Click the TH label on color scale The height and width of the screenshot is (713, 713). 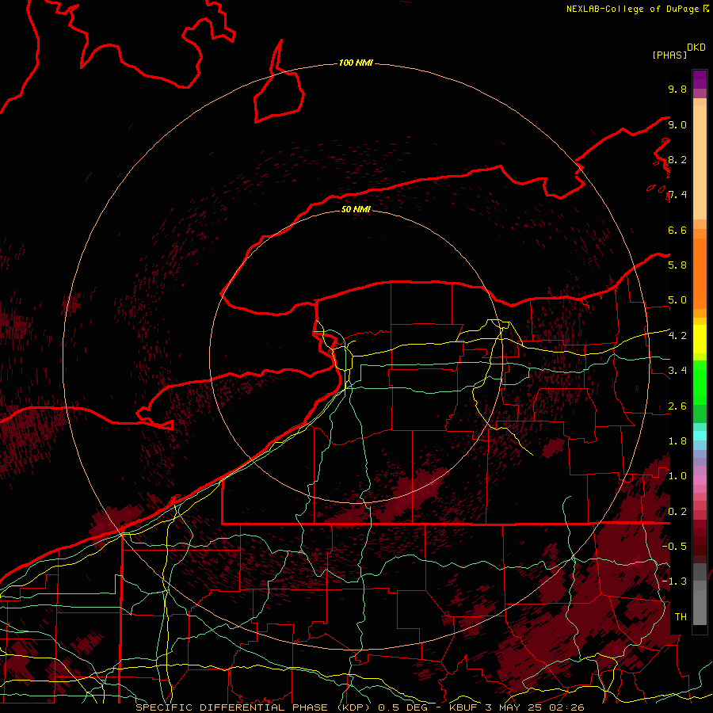[x=681, y=616]
